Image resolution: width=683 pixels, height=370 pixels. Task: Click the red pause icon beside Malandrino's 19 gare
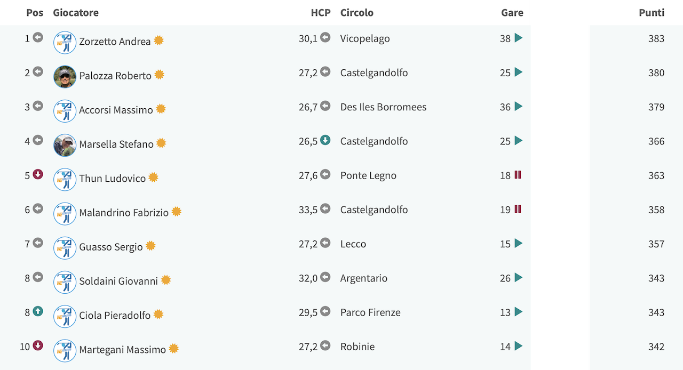coord(518,209)
